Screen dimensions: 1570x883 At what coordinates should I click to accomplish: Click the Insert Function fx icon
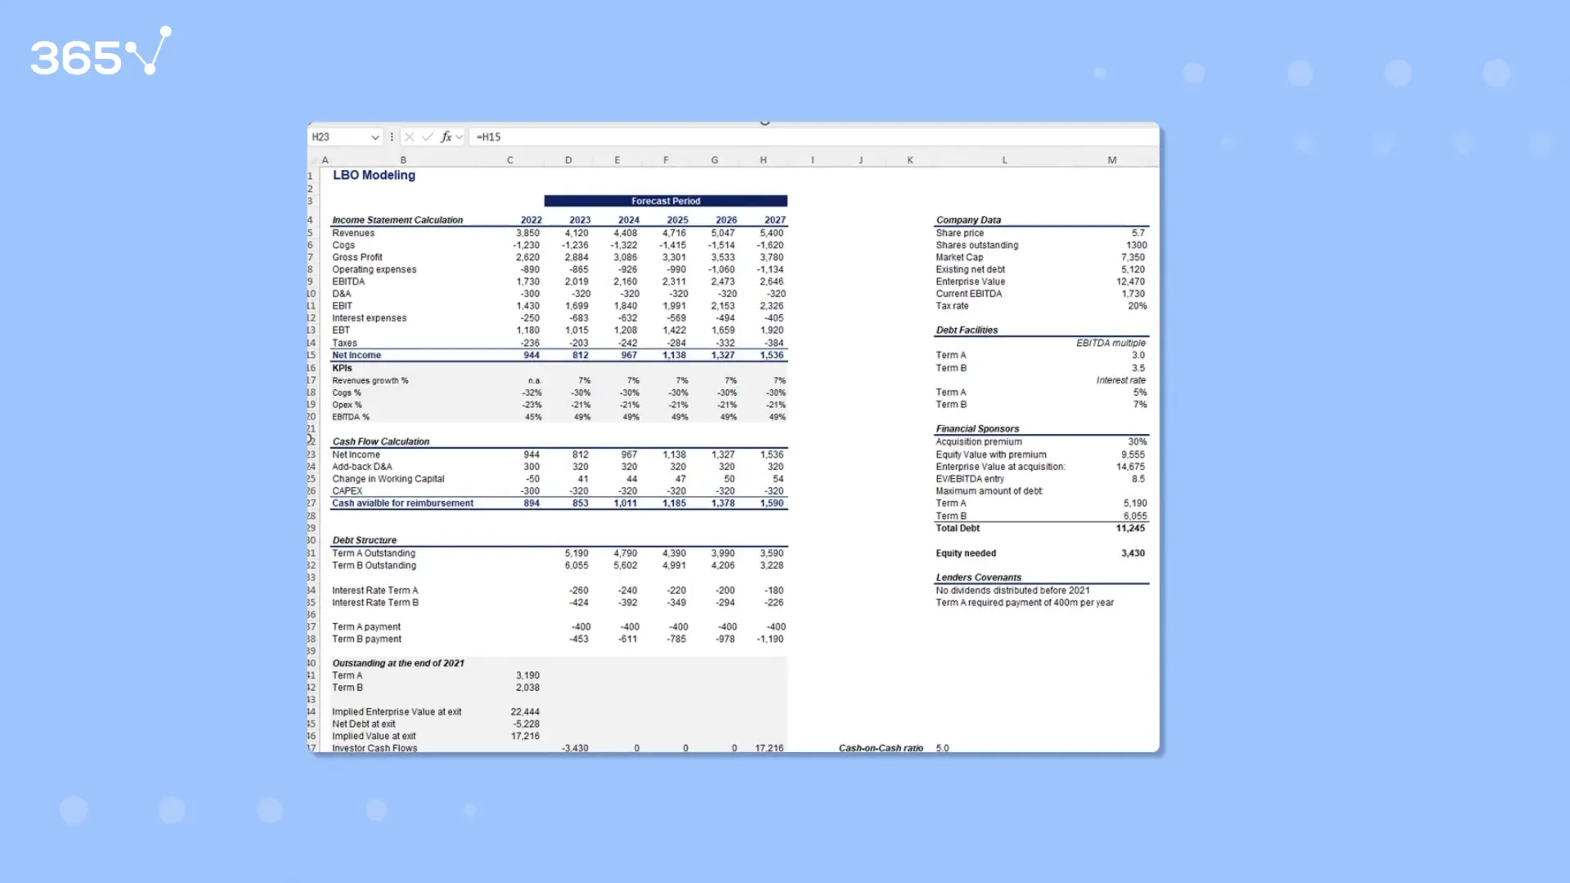[x=446, y=137]
